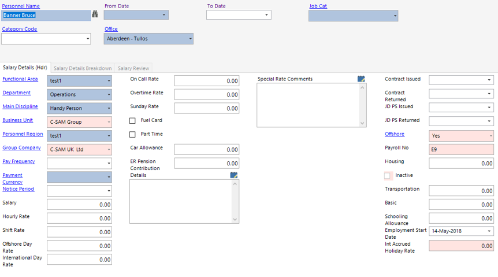Click the Group Company link
The height and width of the screenshot is (277, 498).
tap(21, 147)
